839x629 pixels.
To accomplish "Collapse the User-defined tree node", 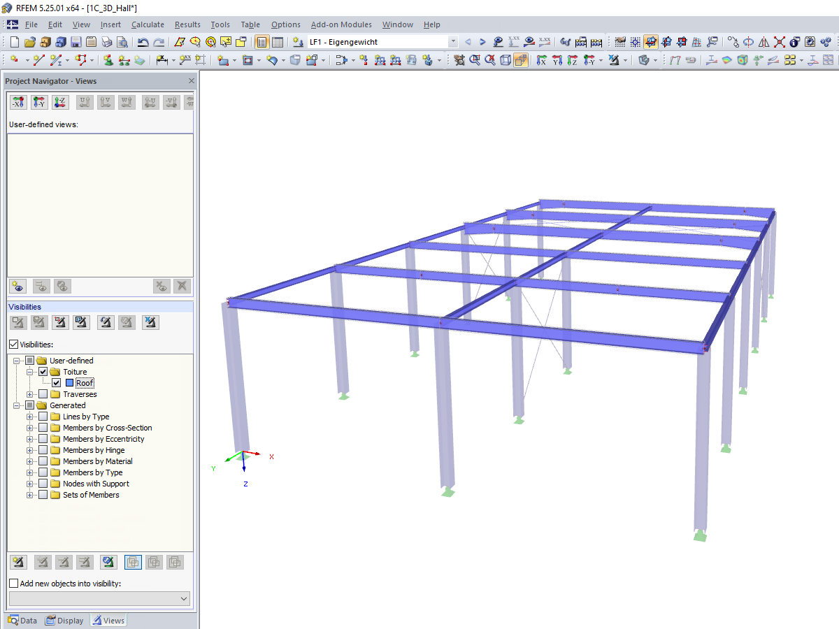I will [x=17, y=361].
